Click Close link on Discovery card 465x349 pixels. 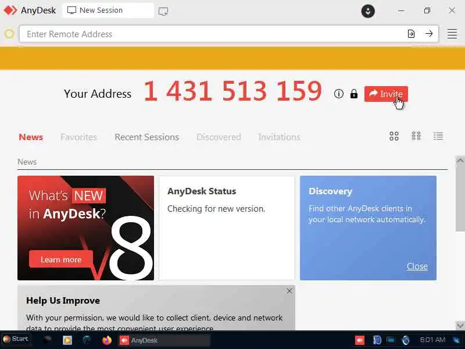[x=417, y=266]
